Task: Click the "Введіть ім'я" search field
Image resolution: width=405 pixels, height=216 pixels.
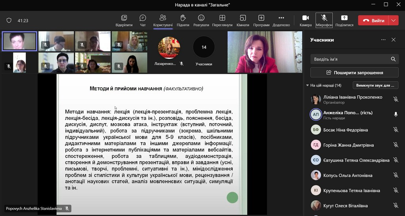Action: (x=350, y=59)
